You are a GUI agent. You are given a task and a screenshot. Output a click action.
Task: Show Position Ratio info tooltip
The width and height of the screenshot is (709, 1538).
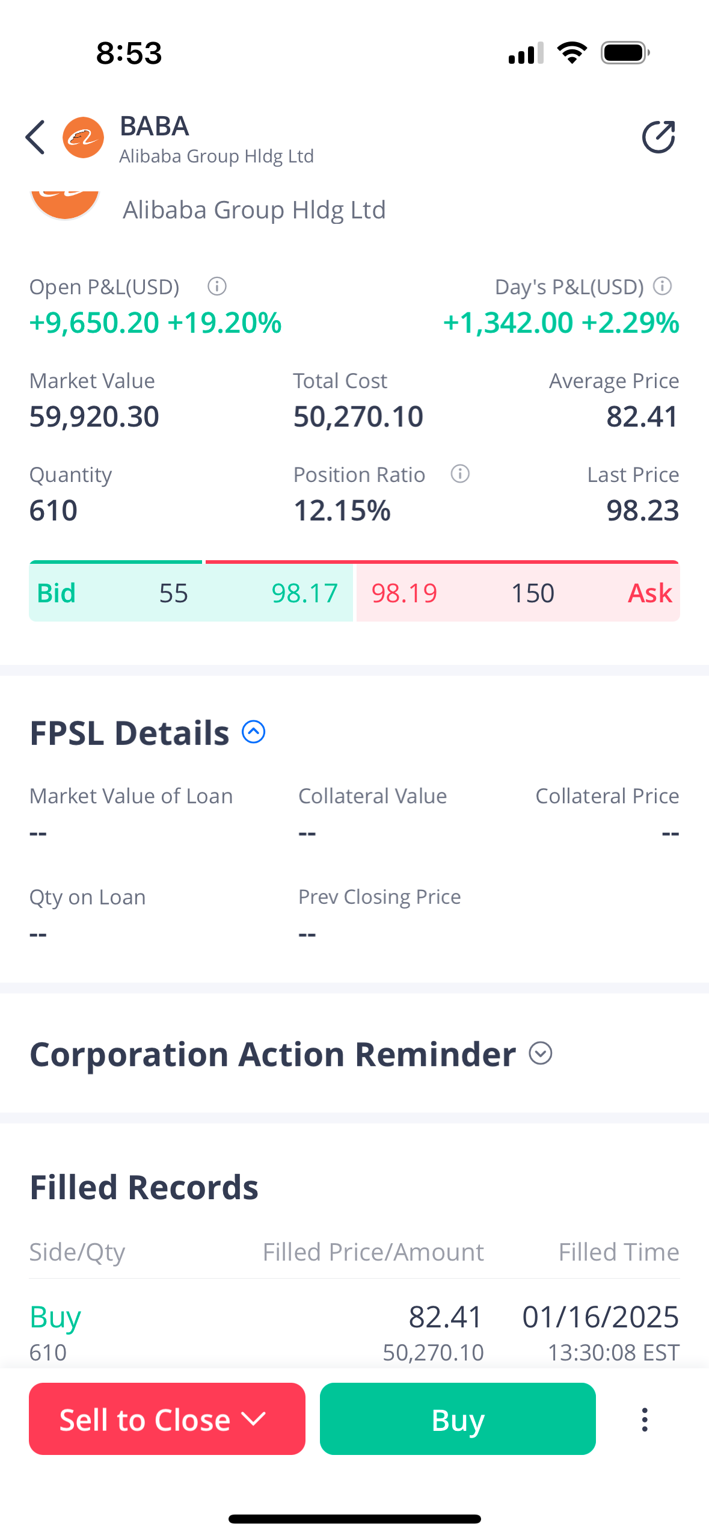(460, 474)
